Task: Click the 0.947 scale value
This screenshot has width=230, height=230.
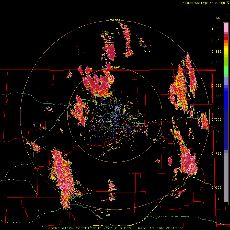Action: coord(216,40)
